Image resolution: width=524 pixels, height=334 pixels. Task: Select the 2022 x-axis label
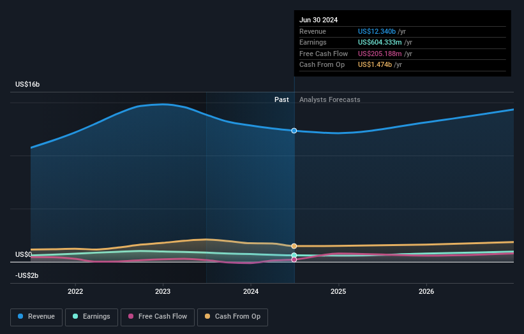pyautogui.click(x=75, y=291)
